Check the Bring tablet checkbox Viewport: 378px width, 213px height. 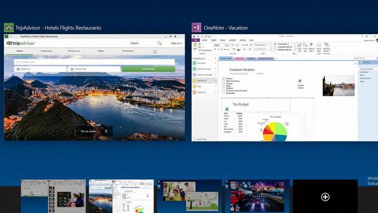click(224, 93)
